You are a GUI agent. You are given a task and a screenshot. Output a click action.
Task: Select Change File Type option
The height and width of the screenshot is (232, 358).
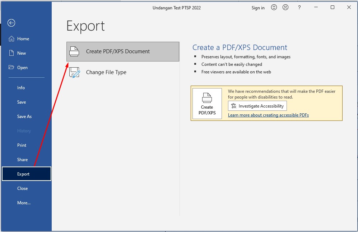106,72
